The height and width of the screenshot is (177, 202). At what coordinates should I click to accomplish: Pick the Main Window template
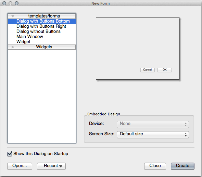pyautogui.click(x=42, y=37)
